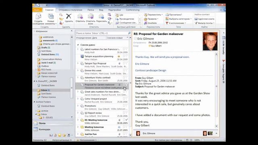This screenshot has width=258, height=145.
Task: Click the help icon at the ribbon's right
Action: [225, 10]
